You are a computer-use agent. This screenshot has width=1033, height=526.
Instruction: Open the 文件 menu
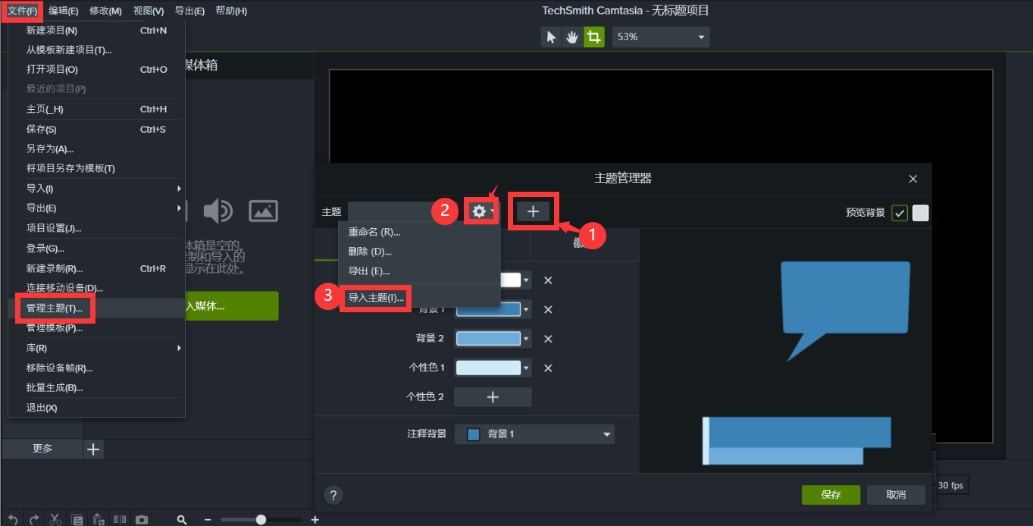21,11
